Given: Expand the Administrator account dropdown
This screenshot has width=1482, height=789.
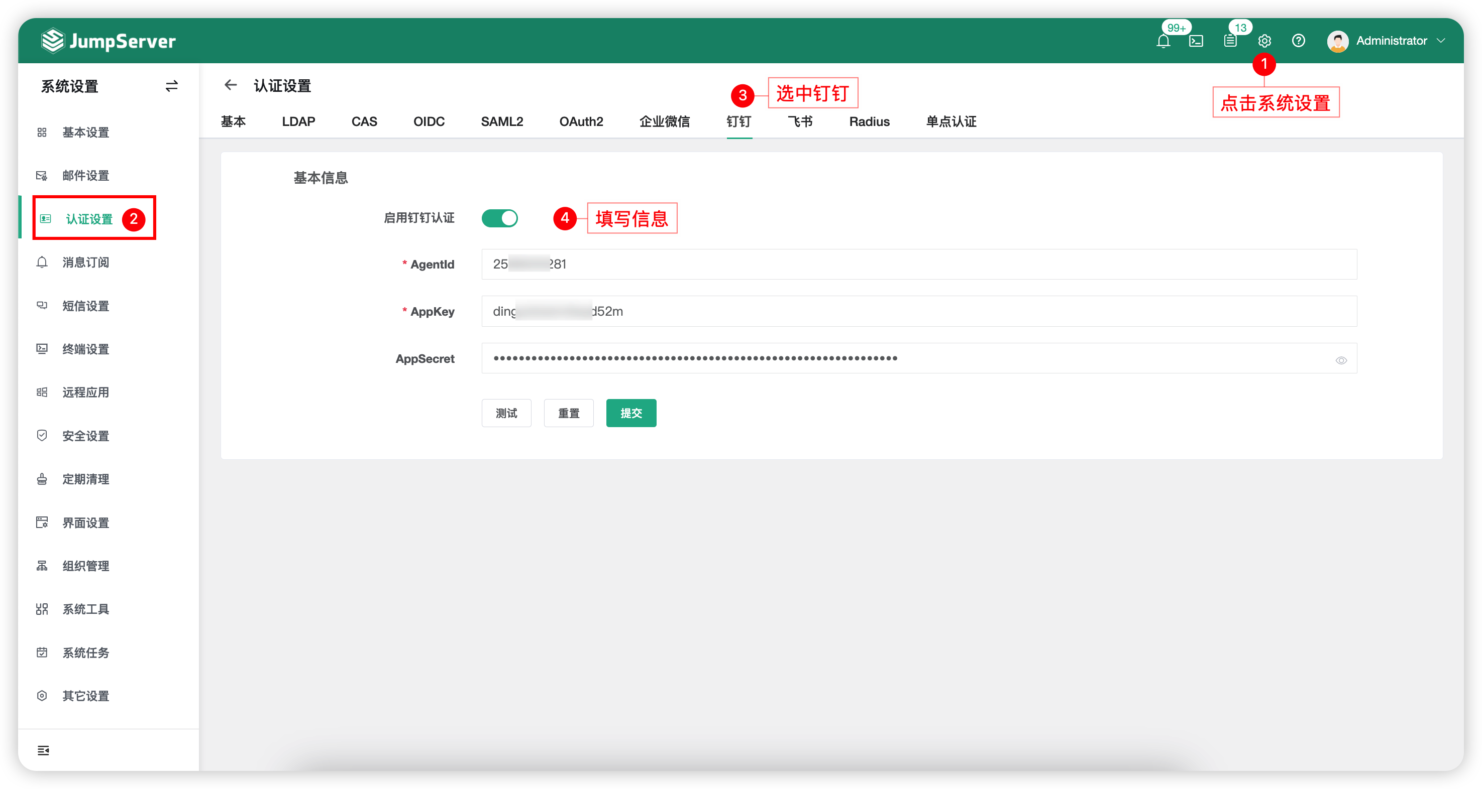Looking at the screenshot, I should 1386,41.
